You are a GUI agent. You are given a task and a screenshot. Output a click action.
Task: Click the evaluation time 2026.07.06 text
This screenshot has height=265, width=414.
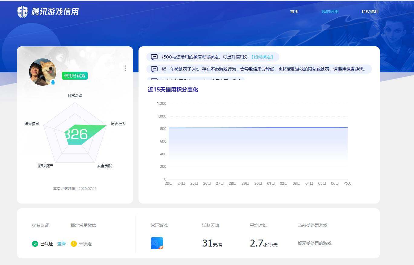coord(75,189)
